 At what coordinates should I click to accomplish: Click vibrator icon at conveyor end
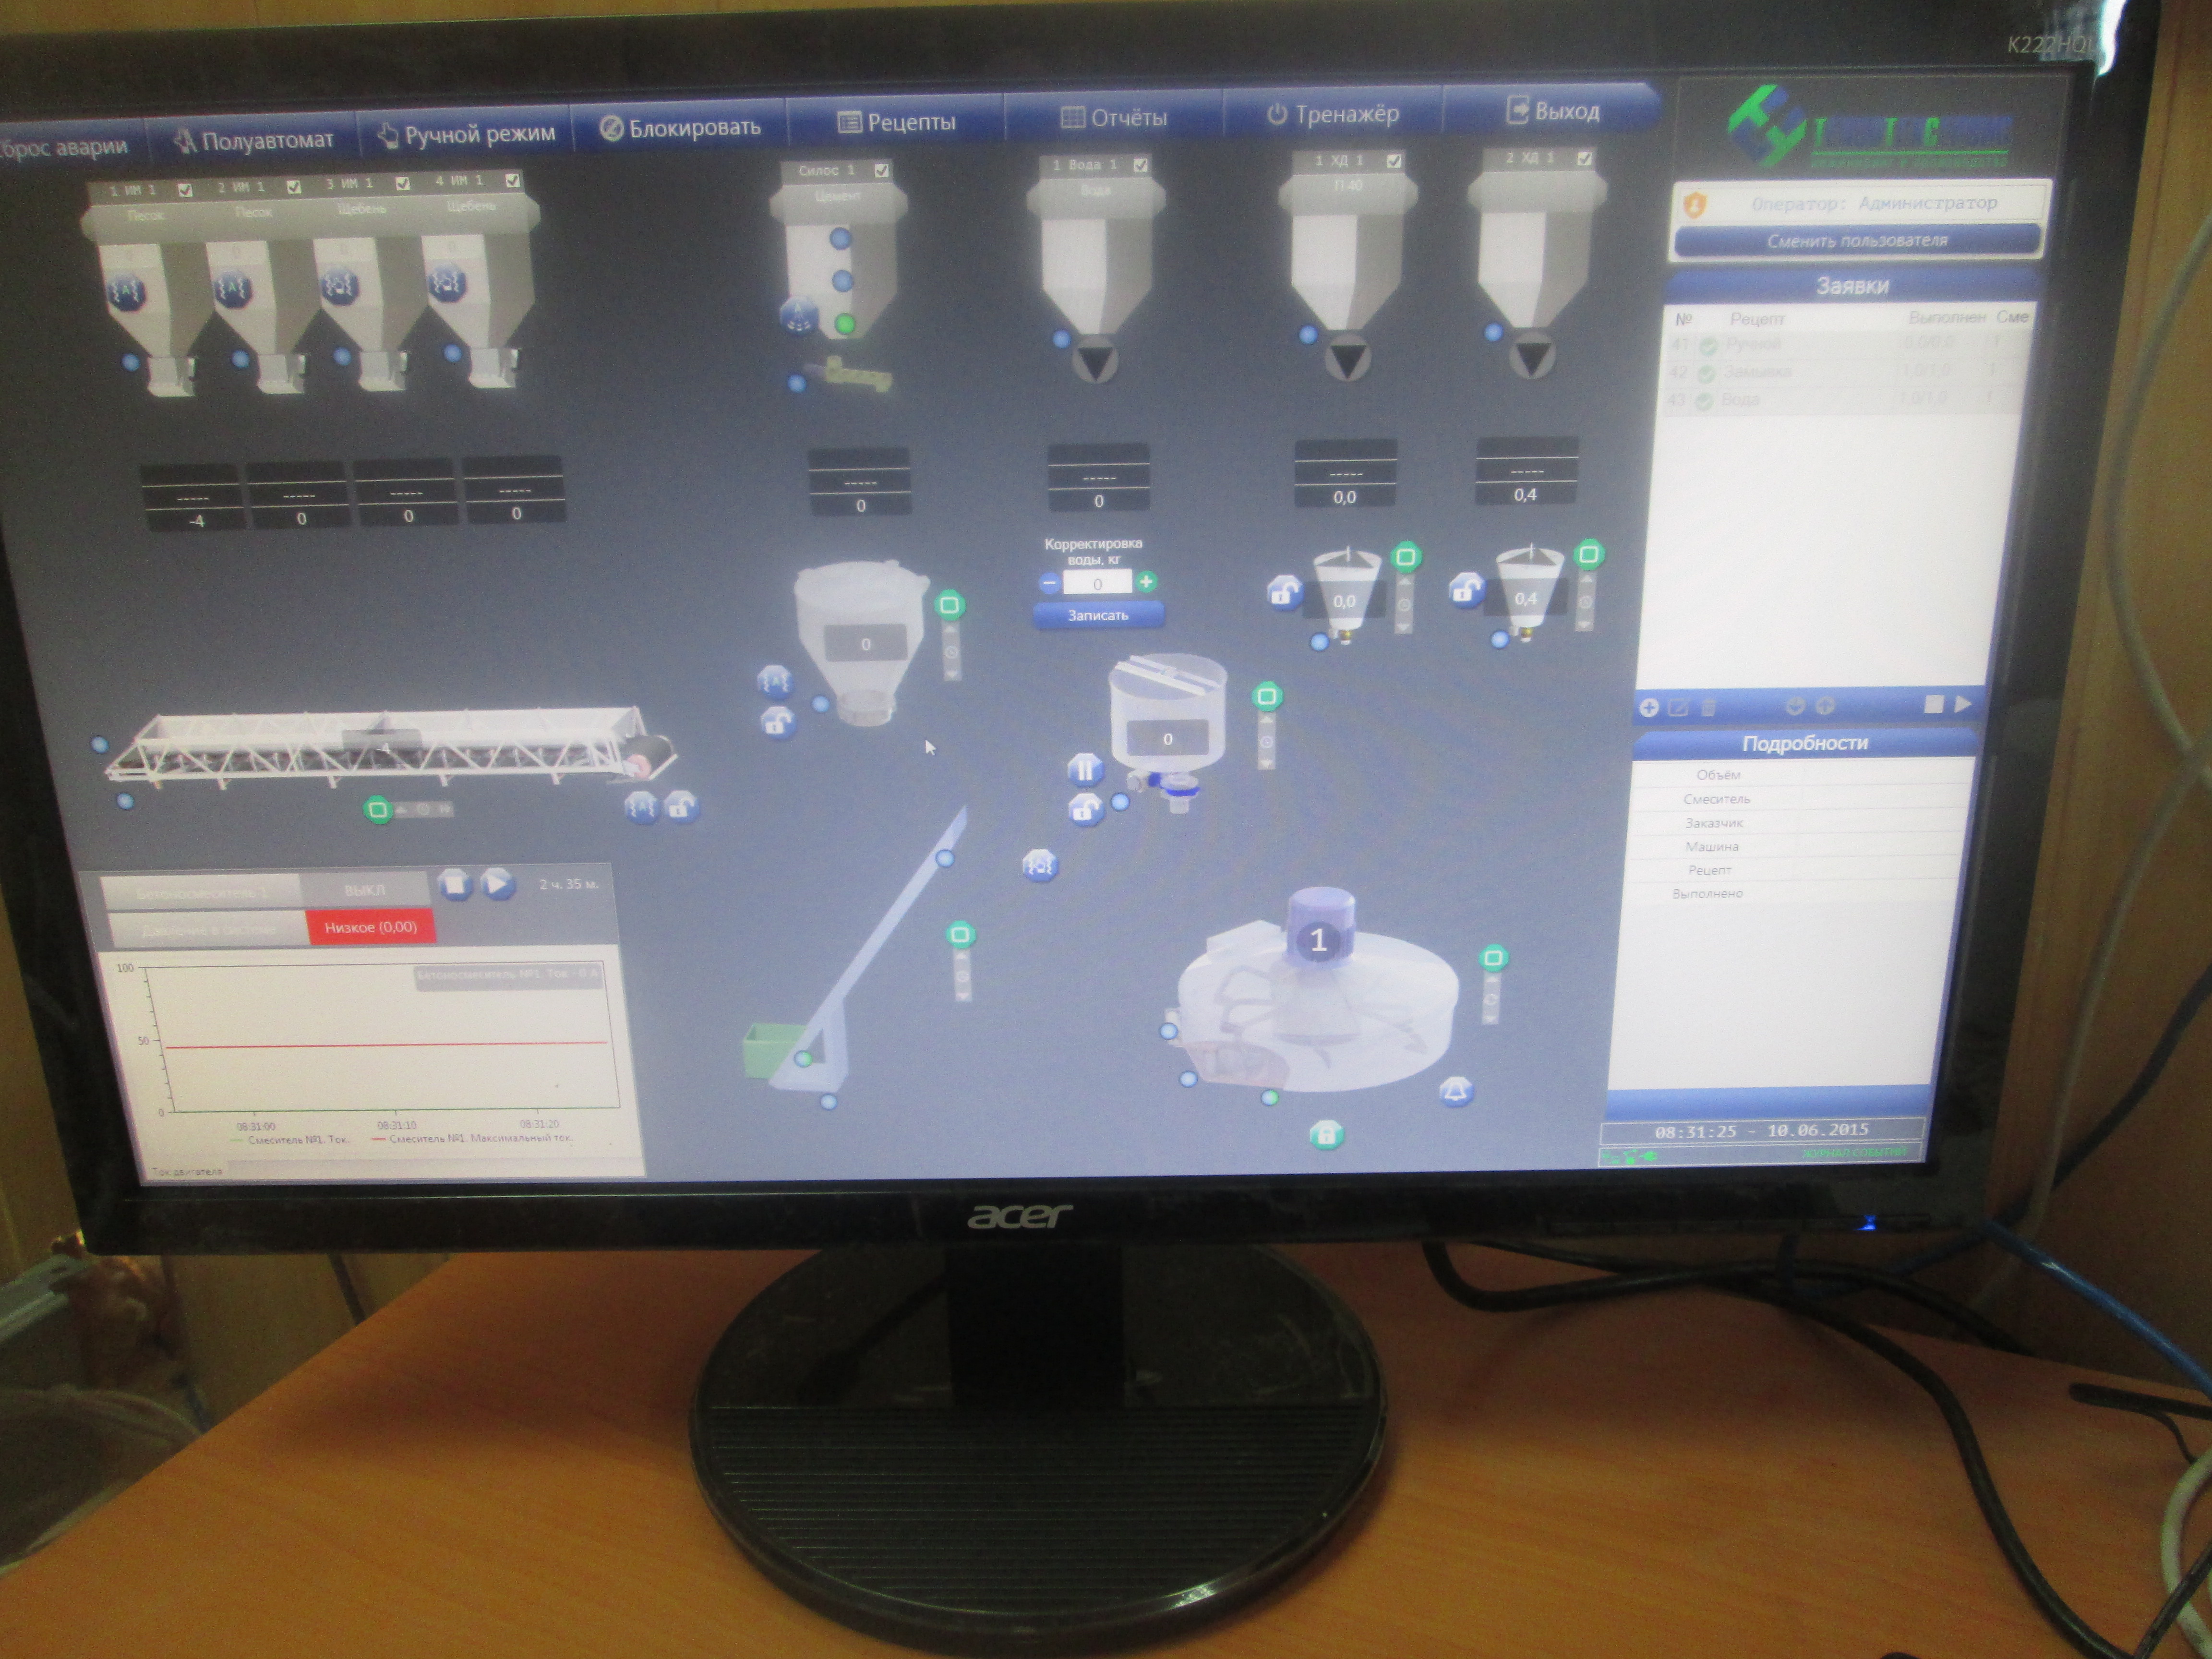[641, 806]
